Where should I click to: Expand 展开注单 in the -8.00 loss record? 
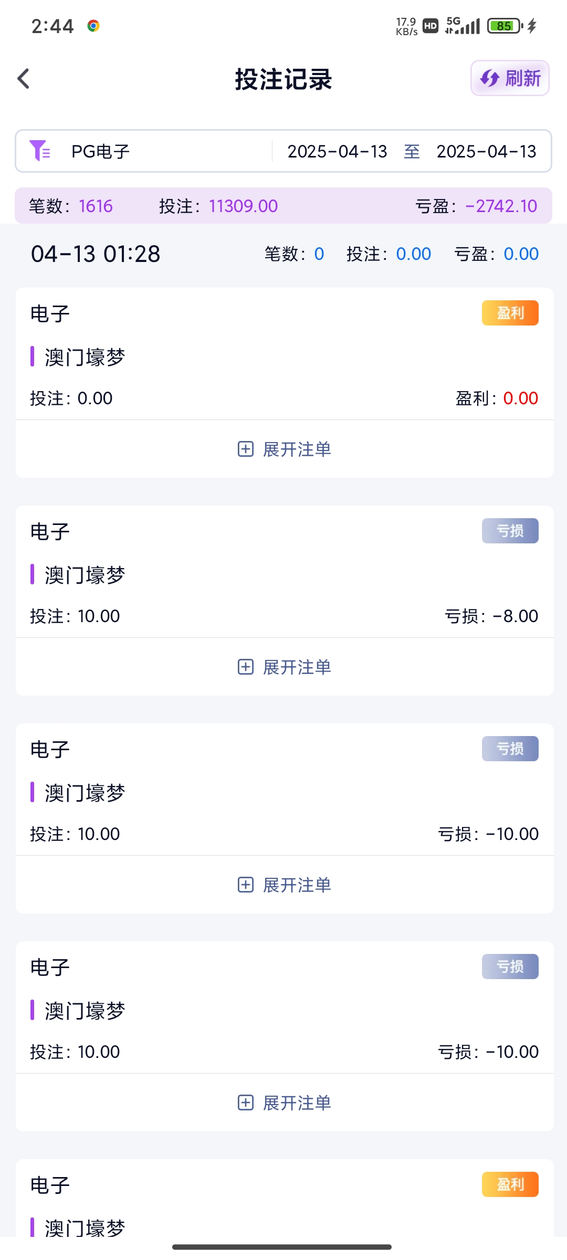[297, 667]
